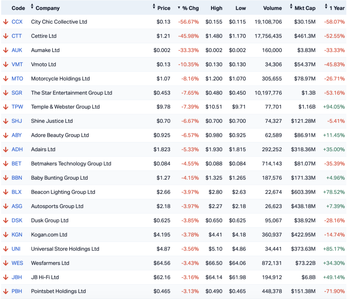
Task: Click the down arrow icon beside BLX
Action: coord(5,192)
